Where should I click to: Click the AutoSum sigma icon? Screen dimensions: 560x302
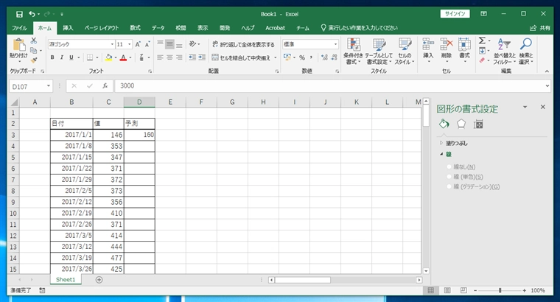(x=481, y=41)
